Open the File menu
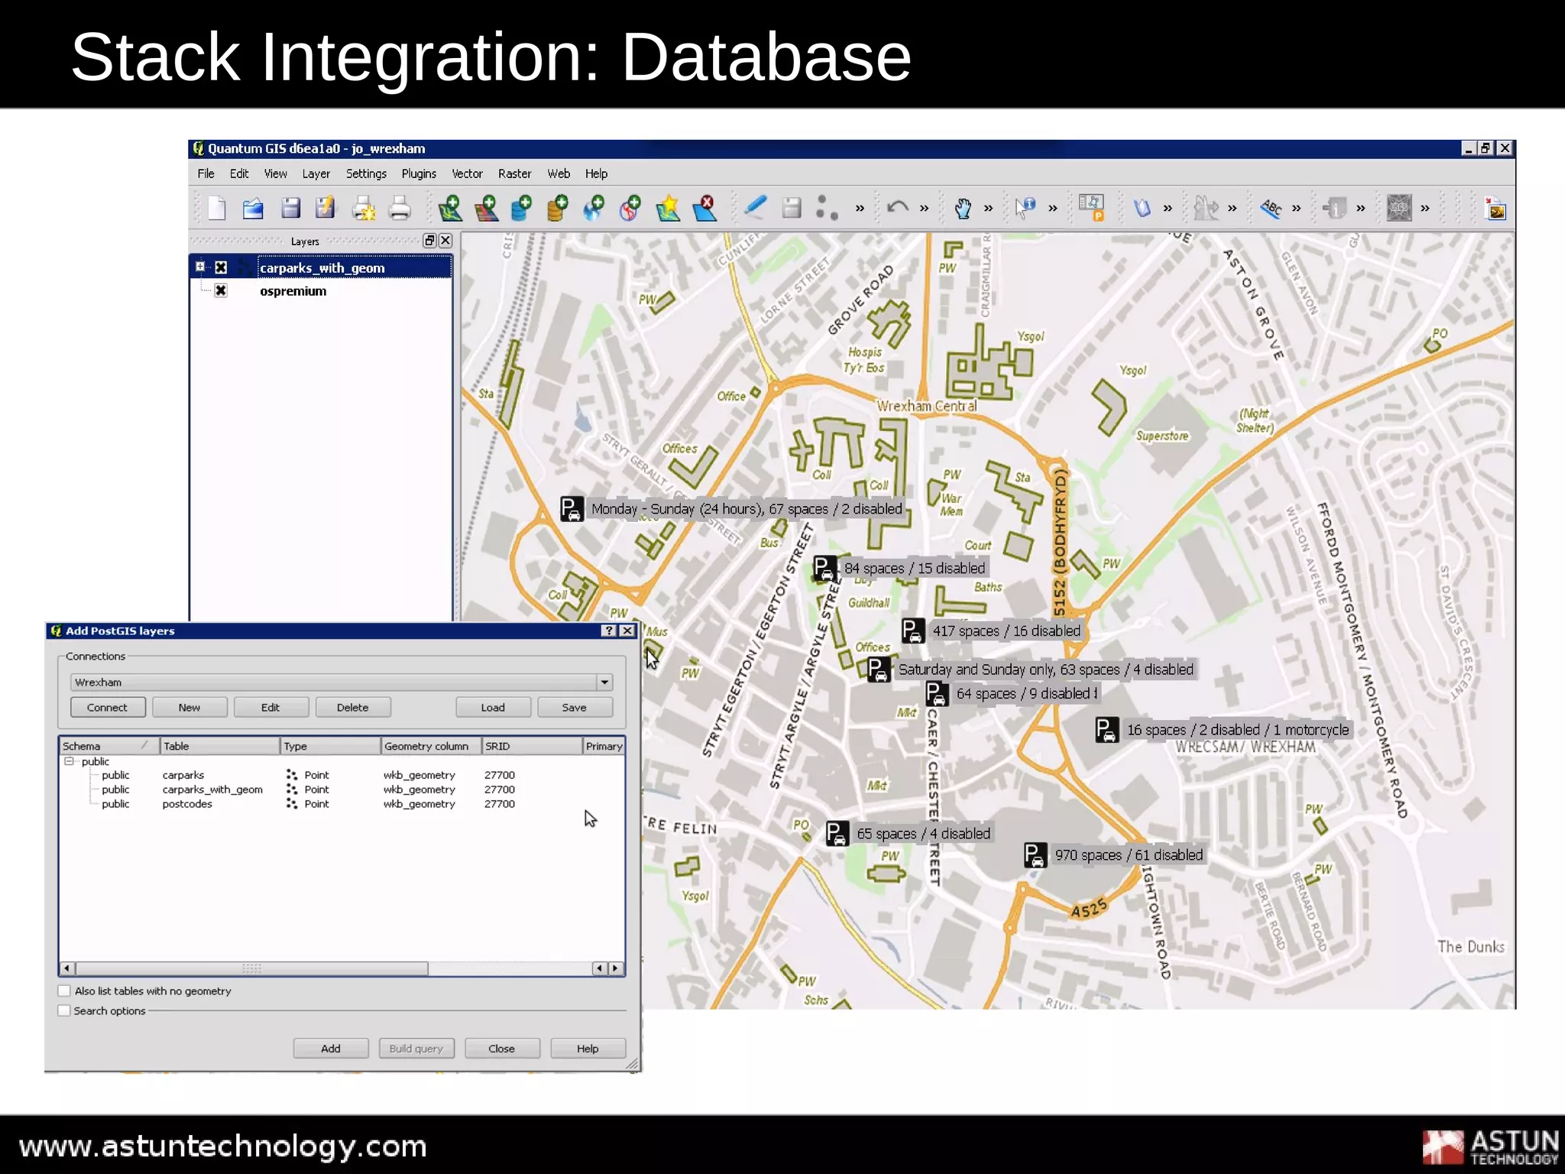 [x=206, y=174]
